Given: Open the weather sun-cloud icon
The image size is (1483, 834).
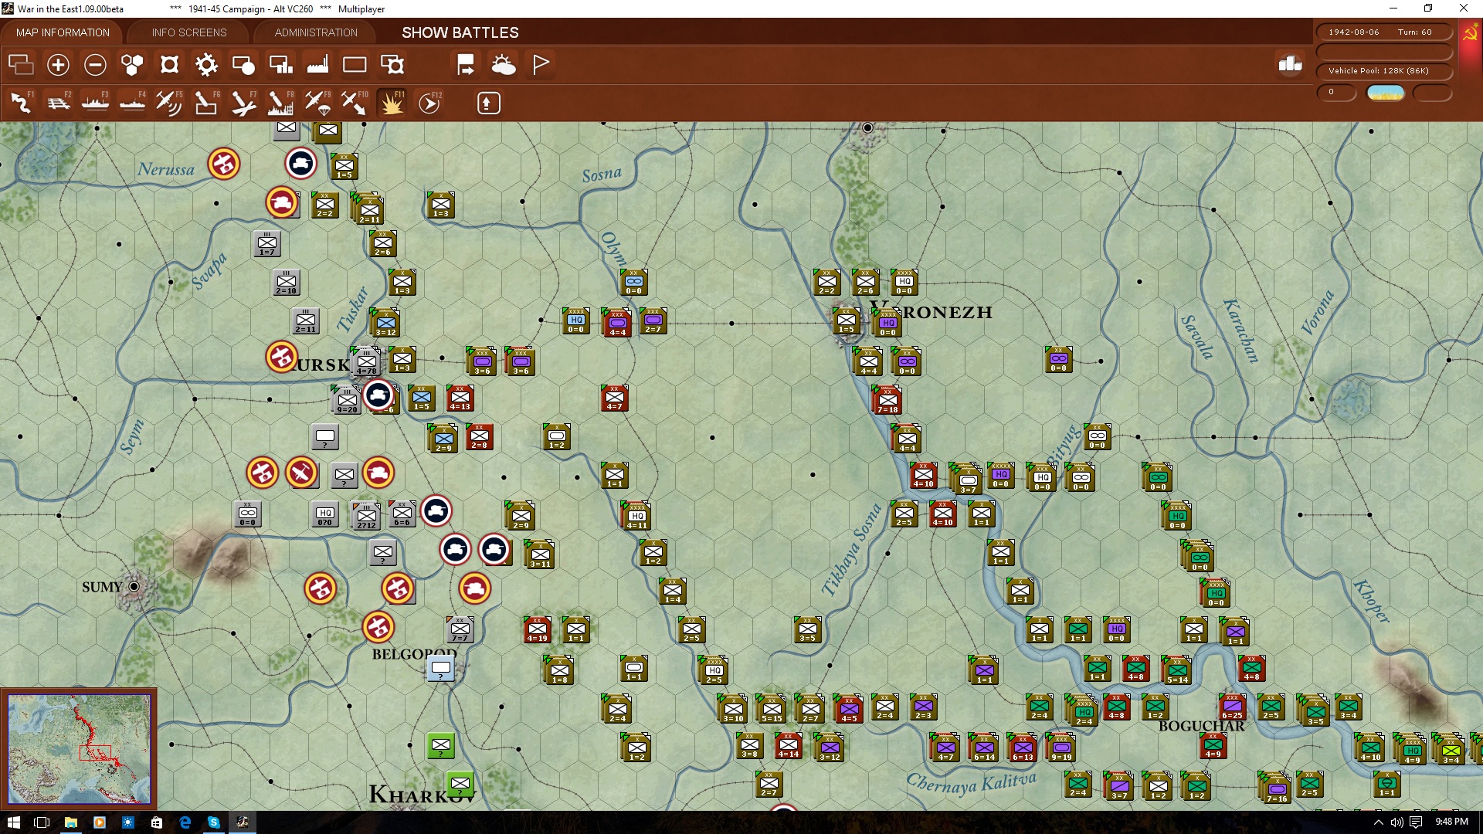Looking at the screenshot, I should tap(504, 65).
